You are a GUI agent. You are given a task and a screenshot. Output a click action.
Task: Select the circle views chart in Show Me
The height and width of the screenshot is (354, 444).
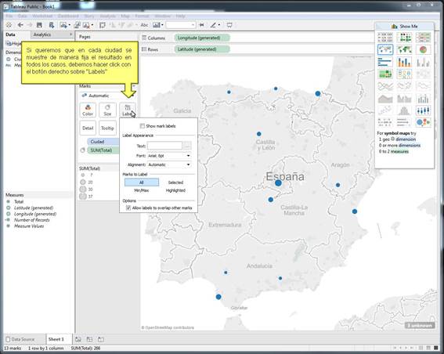point(404,74)
